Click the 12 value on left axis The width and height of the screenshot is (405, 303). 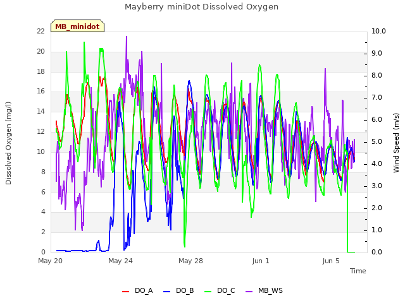coord(40,131)
